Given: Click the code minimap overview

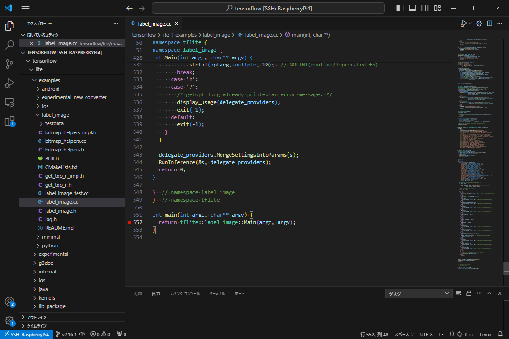Looking at the screenshot, I should pyautogui.click(x=477, y=154).
